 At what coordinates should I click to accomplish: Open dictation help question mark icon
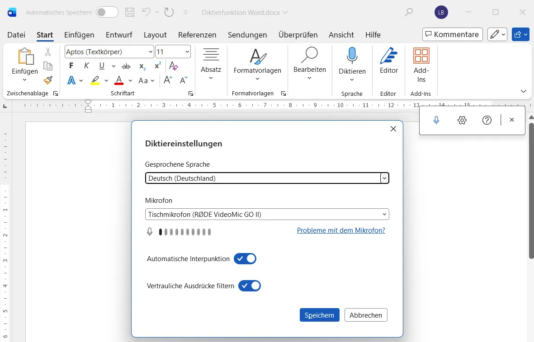[x=487, y=120]
